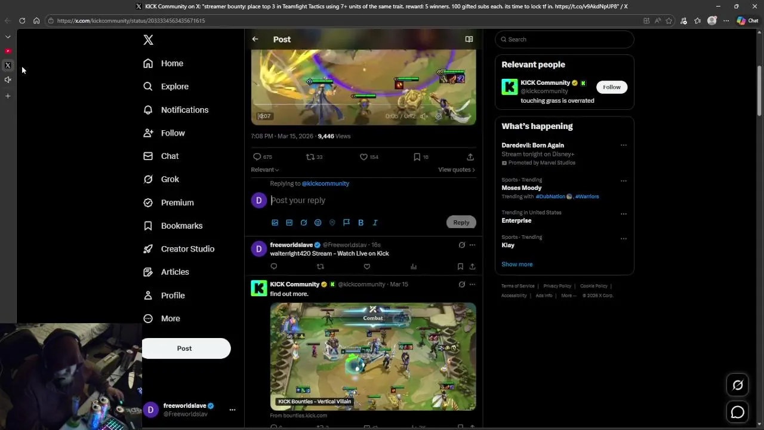Image resolution: width=764 pixels, height=430 pixels.
Task: Mute the video player sound
Action: [423, 116]
